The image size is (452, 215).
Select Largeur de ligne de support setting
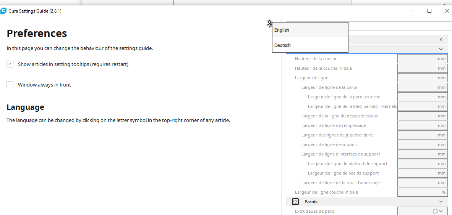(329, 144)
